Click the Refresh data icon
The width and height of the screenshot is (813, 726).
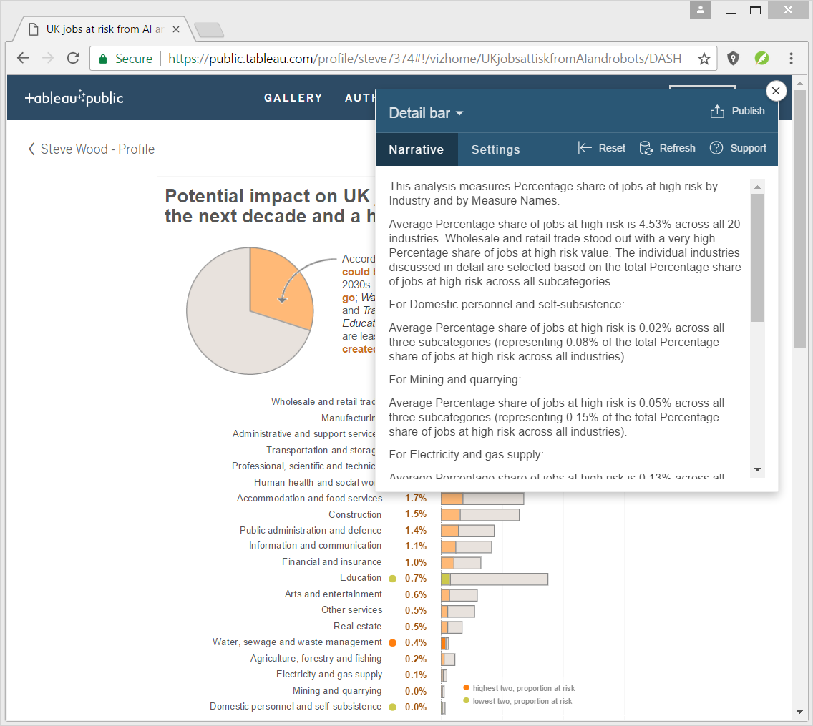(646, 148)
